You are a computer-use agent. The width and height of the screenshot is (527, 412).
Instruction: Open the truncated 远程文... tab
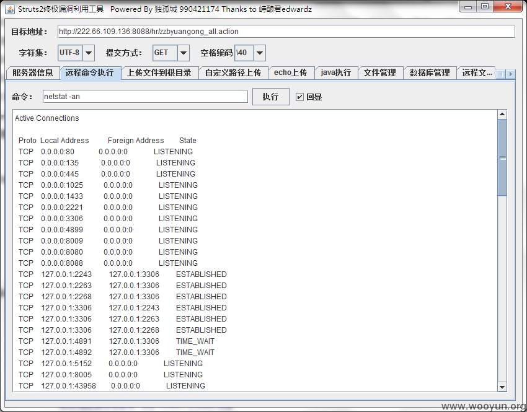pos(477,72)
